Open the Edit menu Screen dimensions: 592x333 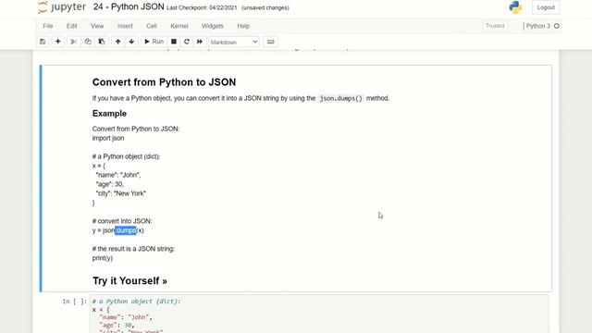tap(72, 26)
